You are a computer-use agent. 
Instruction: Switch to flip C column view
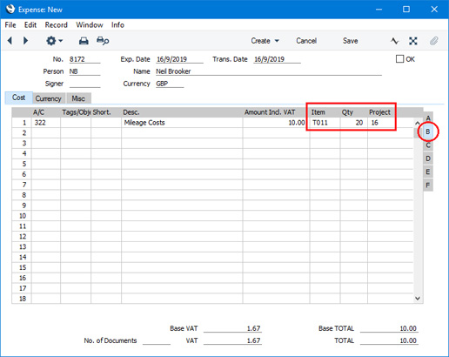click(x=428, y=145)
